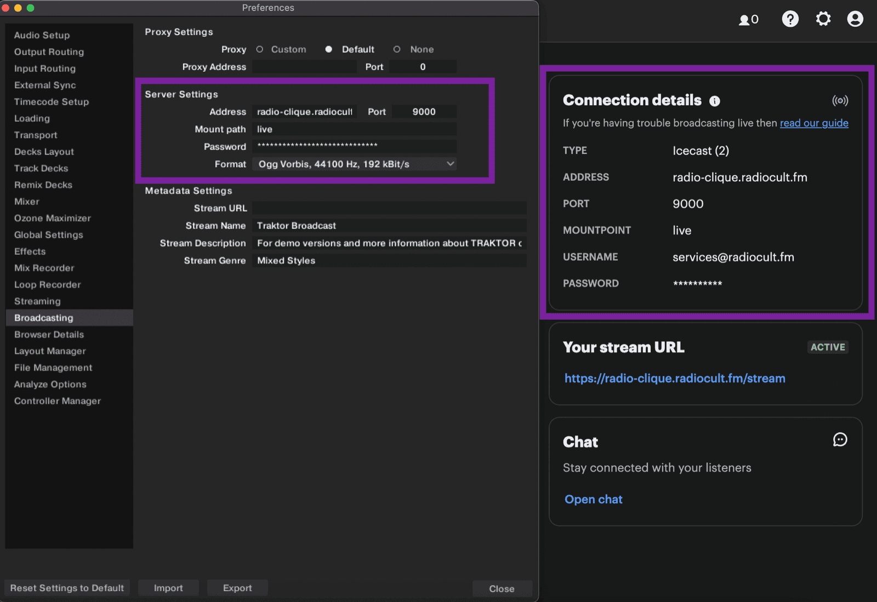Click the server Port field showing 9000

tap(424, 112)
